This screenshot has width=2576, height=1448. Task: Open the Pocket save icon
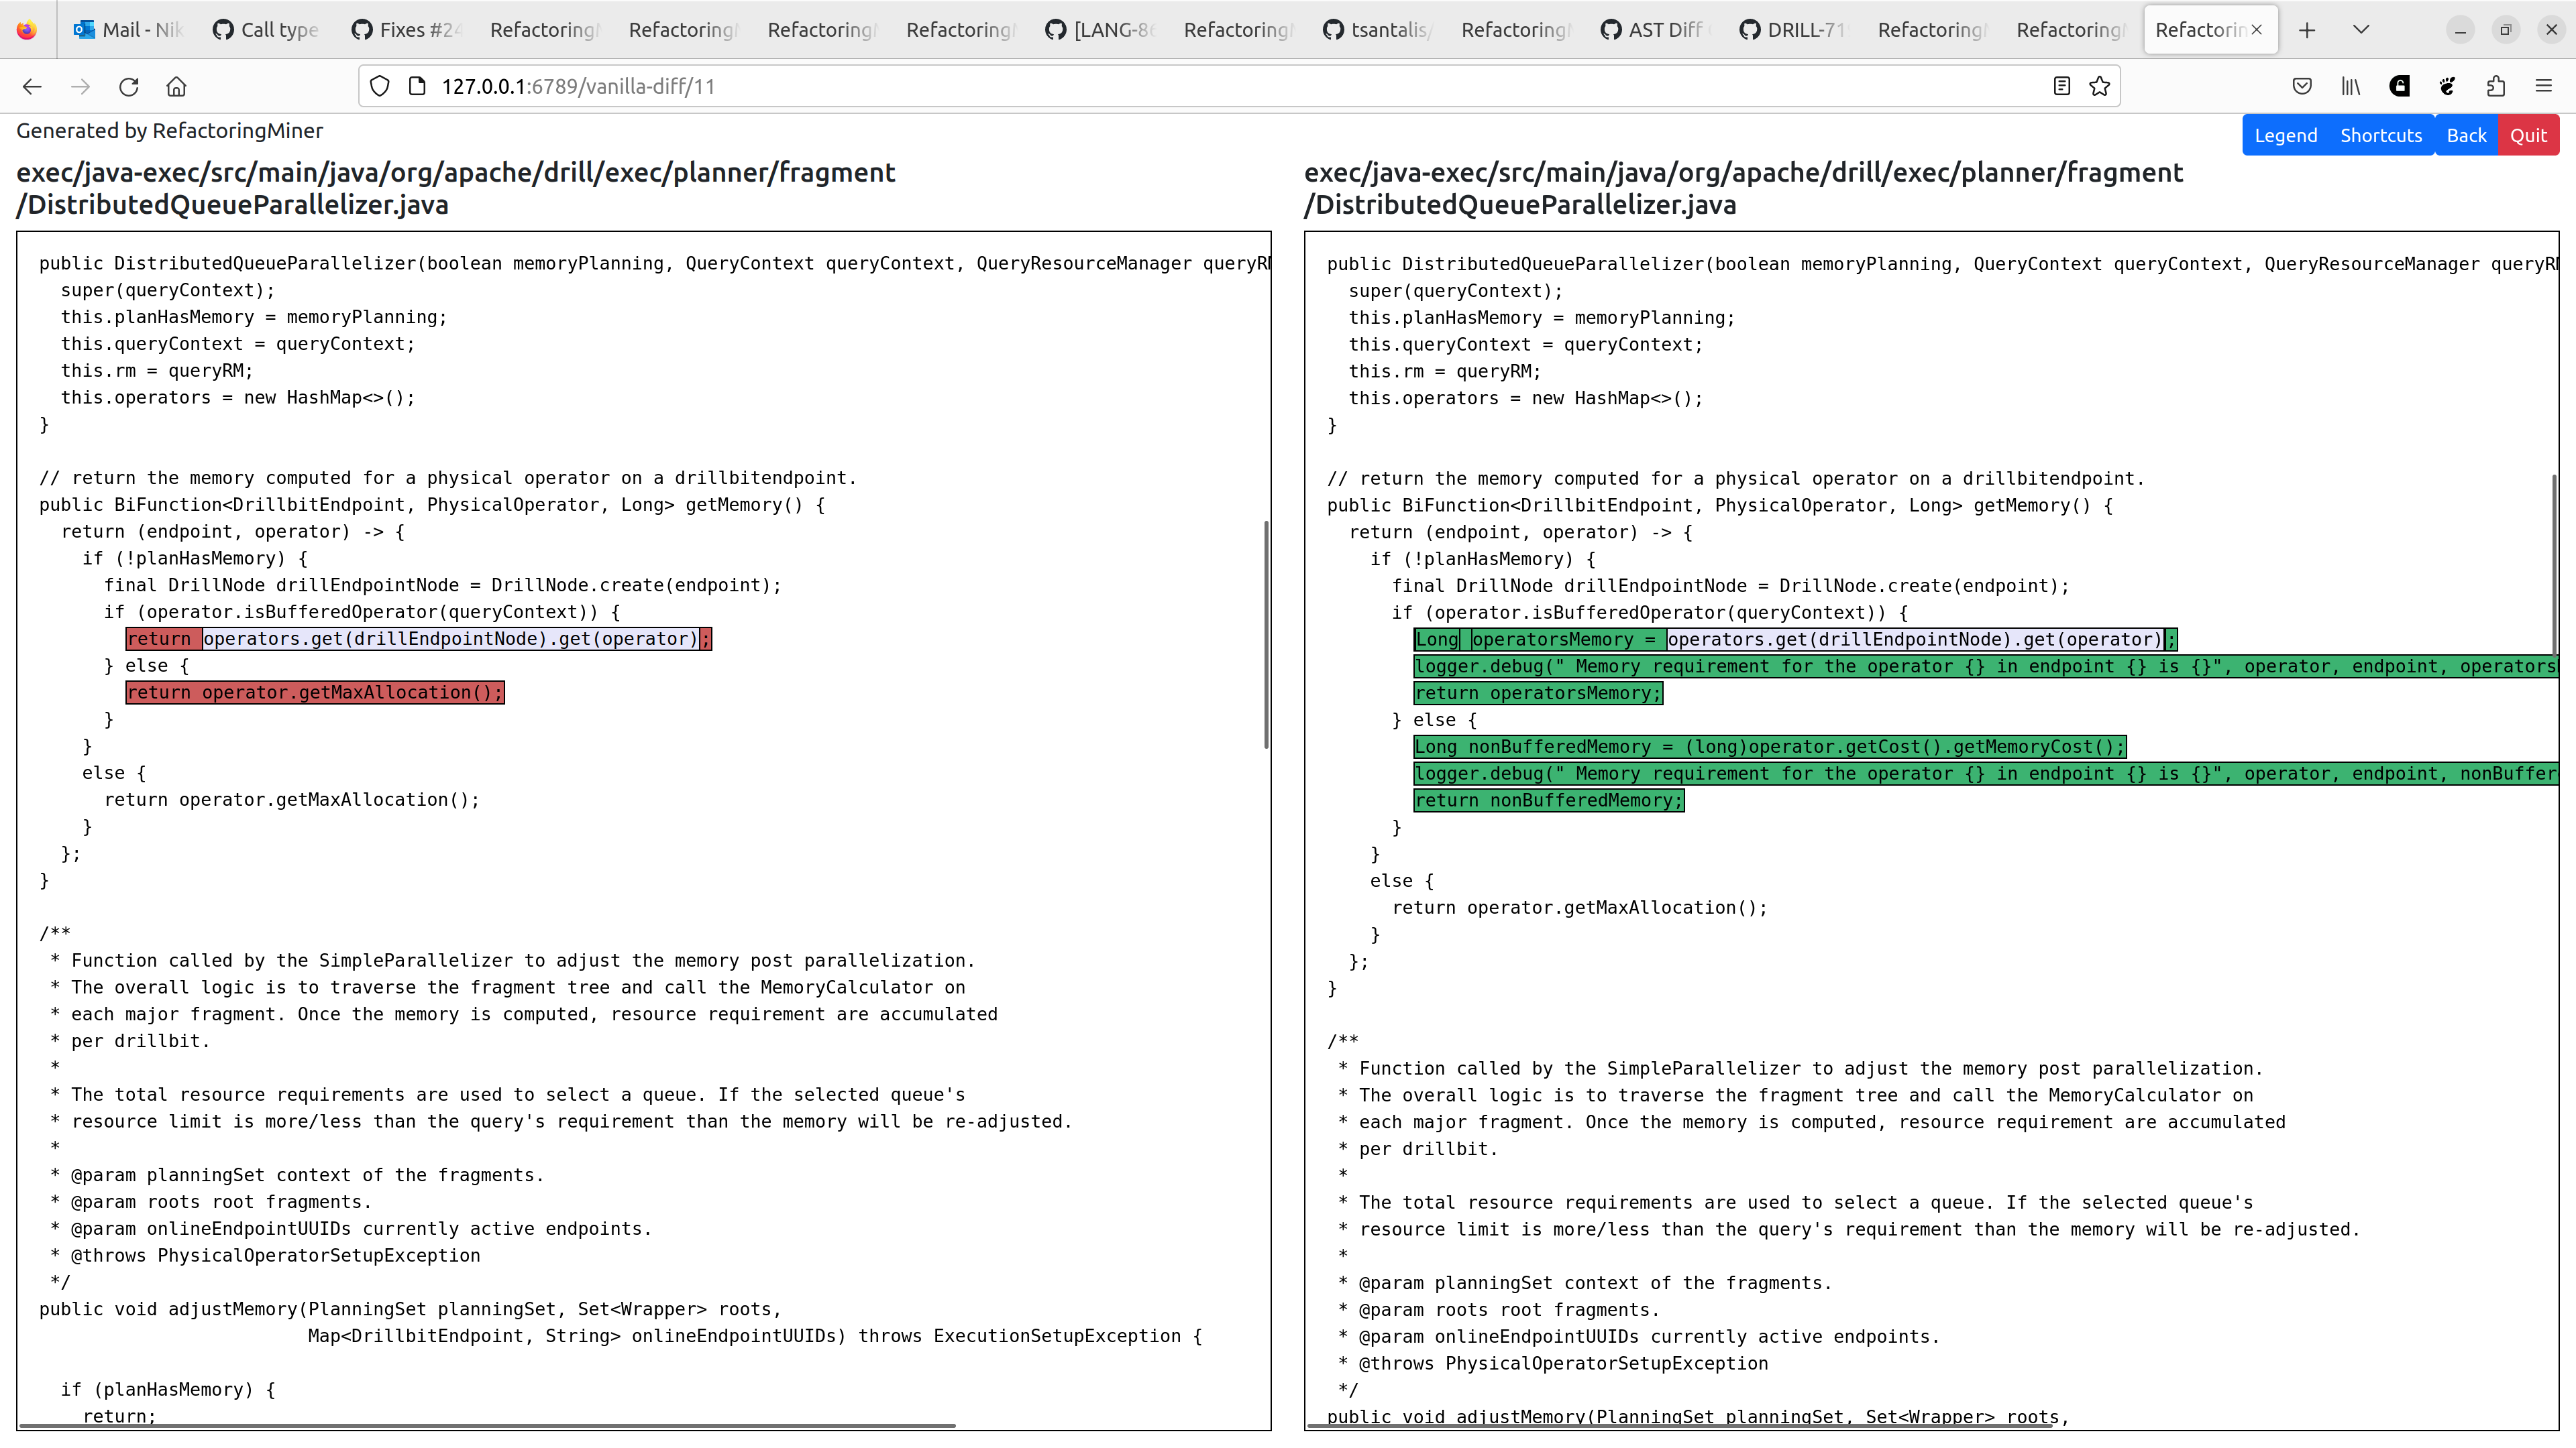click(2302, 86)
